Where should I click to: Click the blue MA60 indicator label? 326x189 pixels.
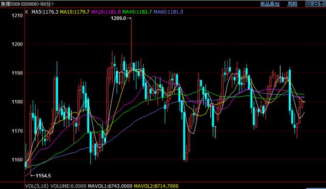tap(169, 12)
